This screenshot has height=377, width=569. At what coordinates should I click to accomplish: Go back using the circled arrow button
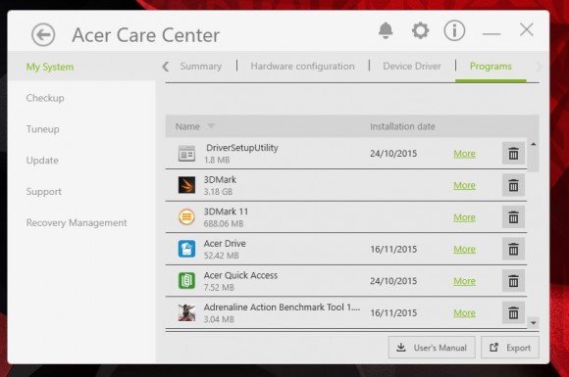pos(43,35)
